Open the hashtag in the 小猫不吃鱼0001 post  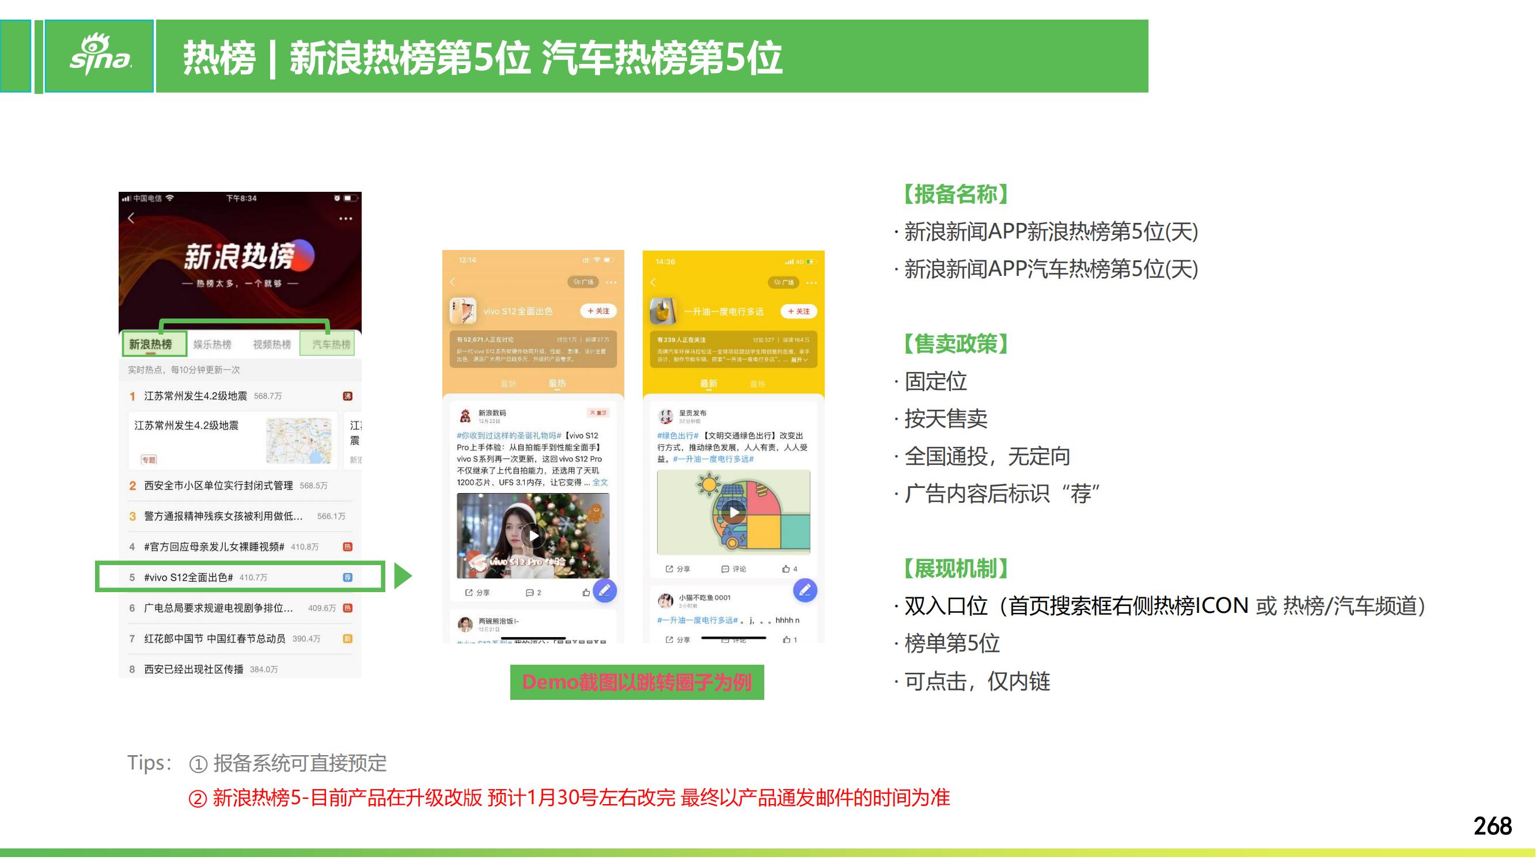click(697, 620)
